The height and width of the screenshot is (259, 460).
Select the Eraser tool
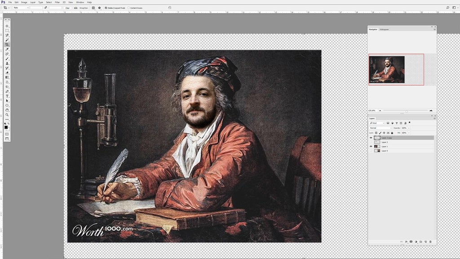pyautogui.click(x=7, y=73)
